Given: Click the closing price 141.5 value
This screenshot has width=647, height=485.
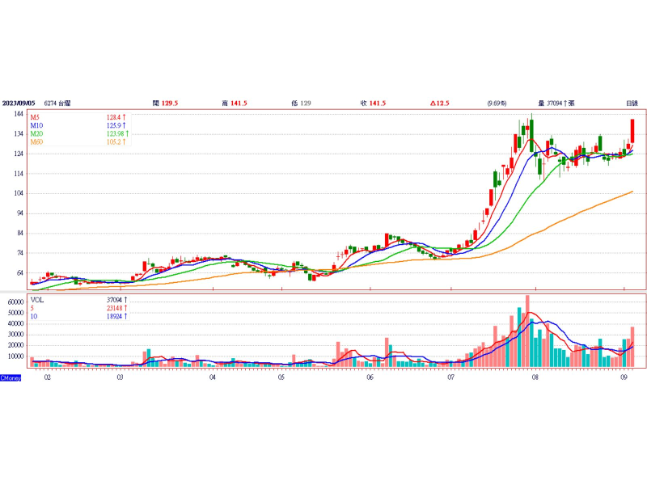Looking at the screenshot, I should tap(378, 103).
